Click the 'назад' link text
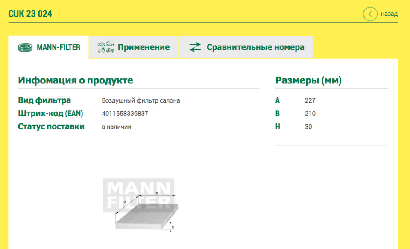This screenshot has width=410, height=249. [389, 14]
